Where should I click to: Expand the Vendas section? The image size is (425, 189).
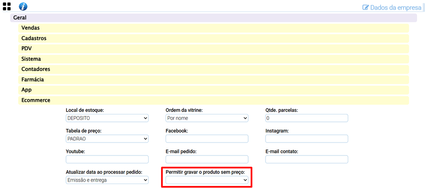pos(213,28)
